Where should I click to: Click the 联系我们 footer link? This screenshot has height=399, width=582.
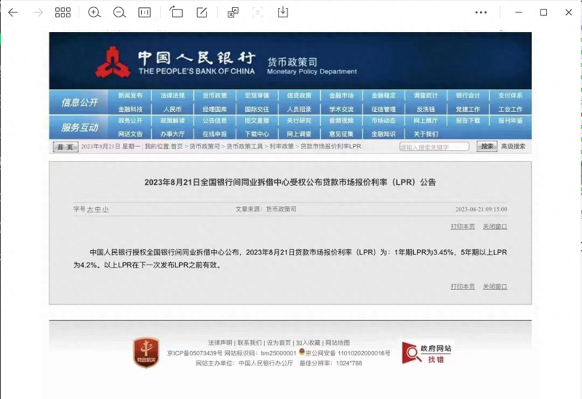click(x=250, y=342)
